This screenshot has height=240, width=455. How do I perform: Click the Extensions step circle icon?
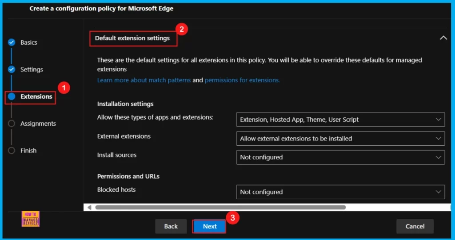coord(11,96)
